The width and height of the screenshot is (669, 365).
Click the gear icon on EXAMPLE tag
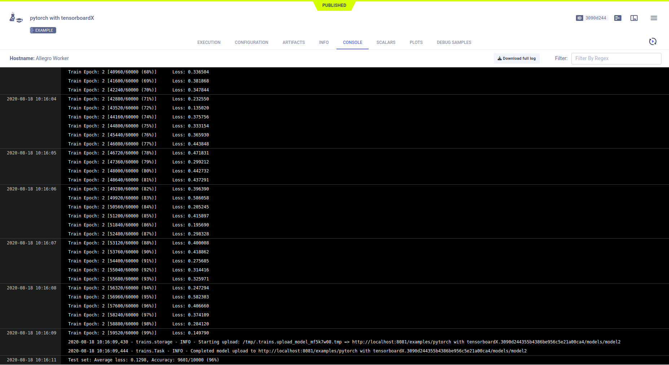tap(32, 30)
